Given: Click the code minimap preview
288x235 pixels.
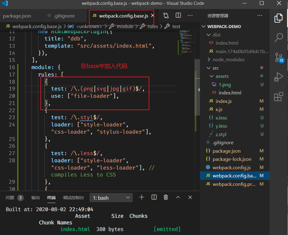Looking at the screenshot, I should (x=186, y=43).
